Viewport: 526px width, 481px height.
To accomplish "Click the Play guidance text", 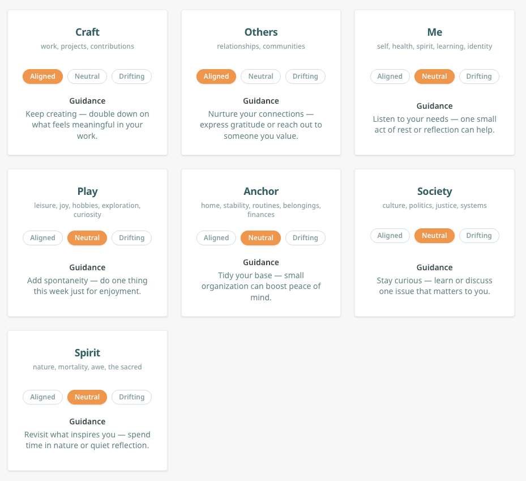I will [87, 286].
